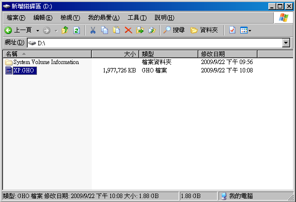The image size is (296, 202).
Task: Click the 下午 09:56 date cell
Action: (x=227, y=62)
